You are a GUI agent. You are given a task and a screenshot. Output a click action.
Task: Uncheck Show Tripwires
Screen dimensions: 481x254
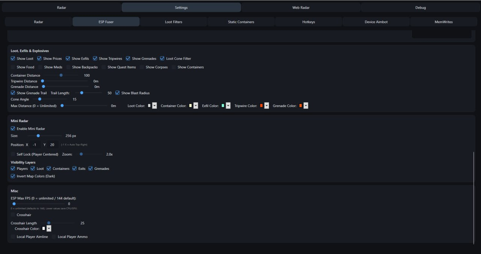(x=95, y=59)
